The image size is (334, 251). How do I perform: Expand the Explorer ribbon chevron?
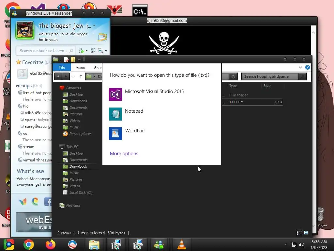click(300, 67)
